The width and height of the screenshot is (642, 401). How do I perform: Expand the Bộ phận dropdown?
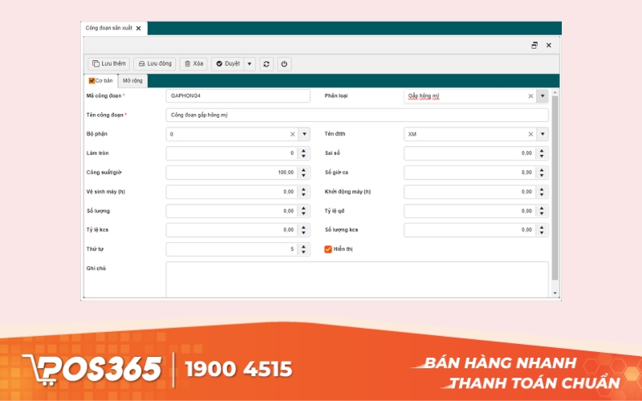pyautogui.click(x=304, y=134)
